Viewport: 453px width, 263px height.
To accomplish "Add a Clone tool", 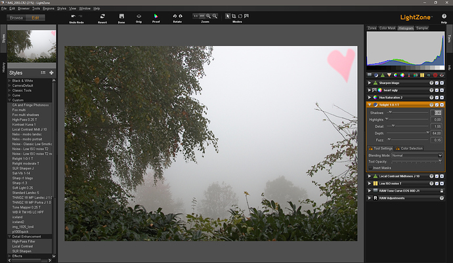I will (x=429, y=75).
